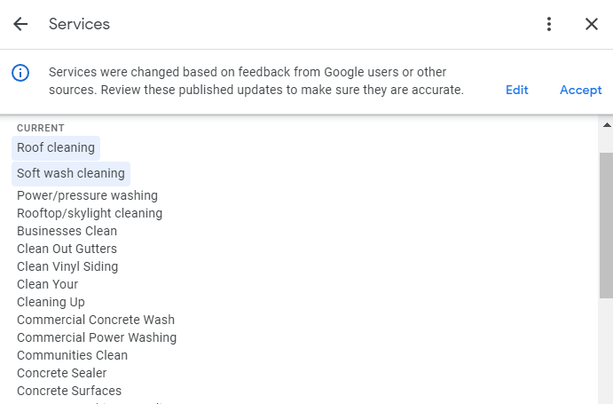The width and height of the screenshot is (613, 404).
Task: Accept the published service updates
Action: point(580,90)
